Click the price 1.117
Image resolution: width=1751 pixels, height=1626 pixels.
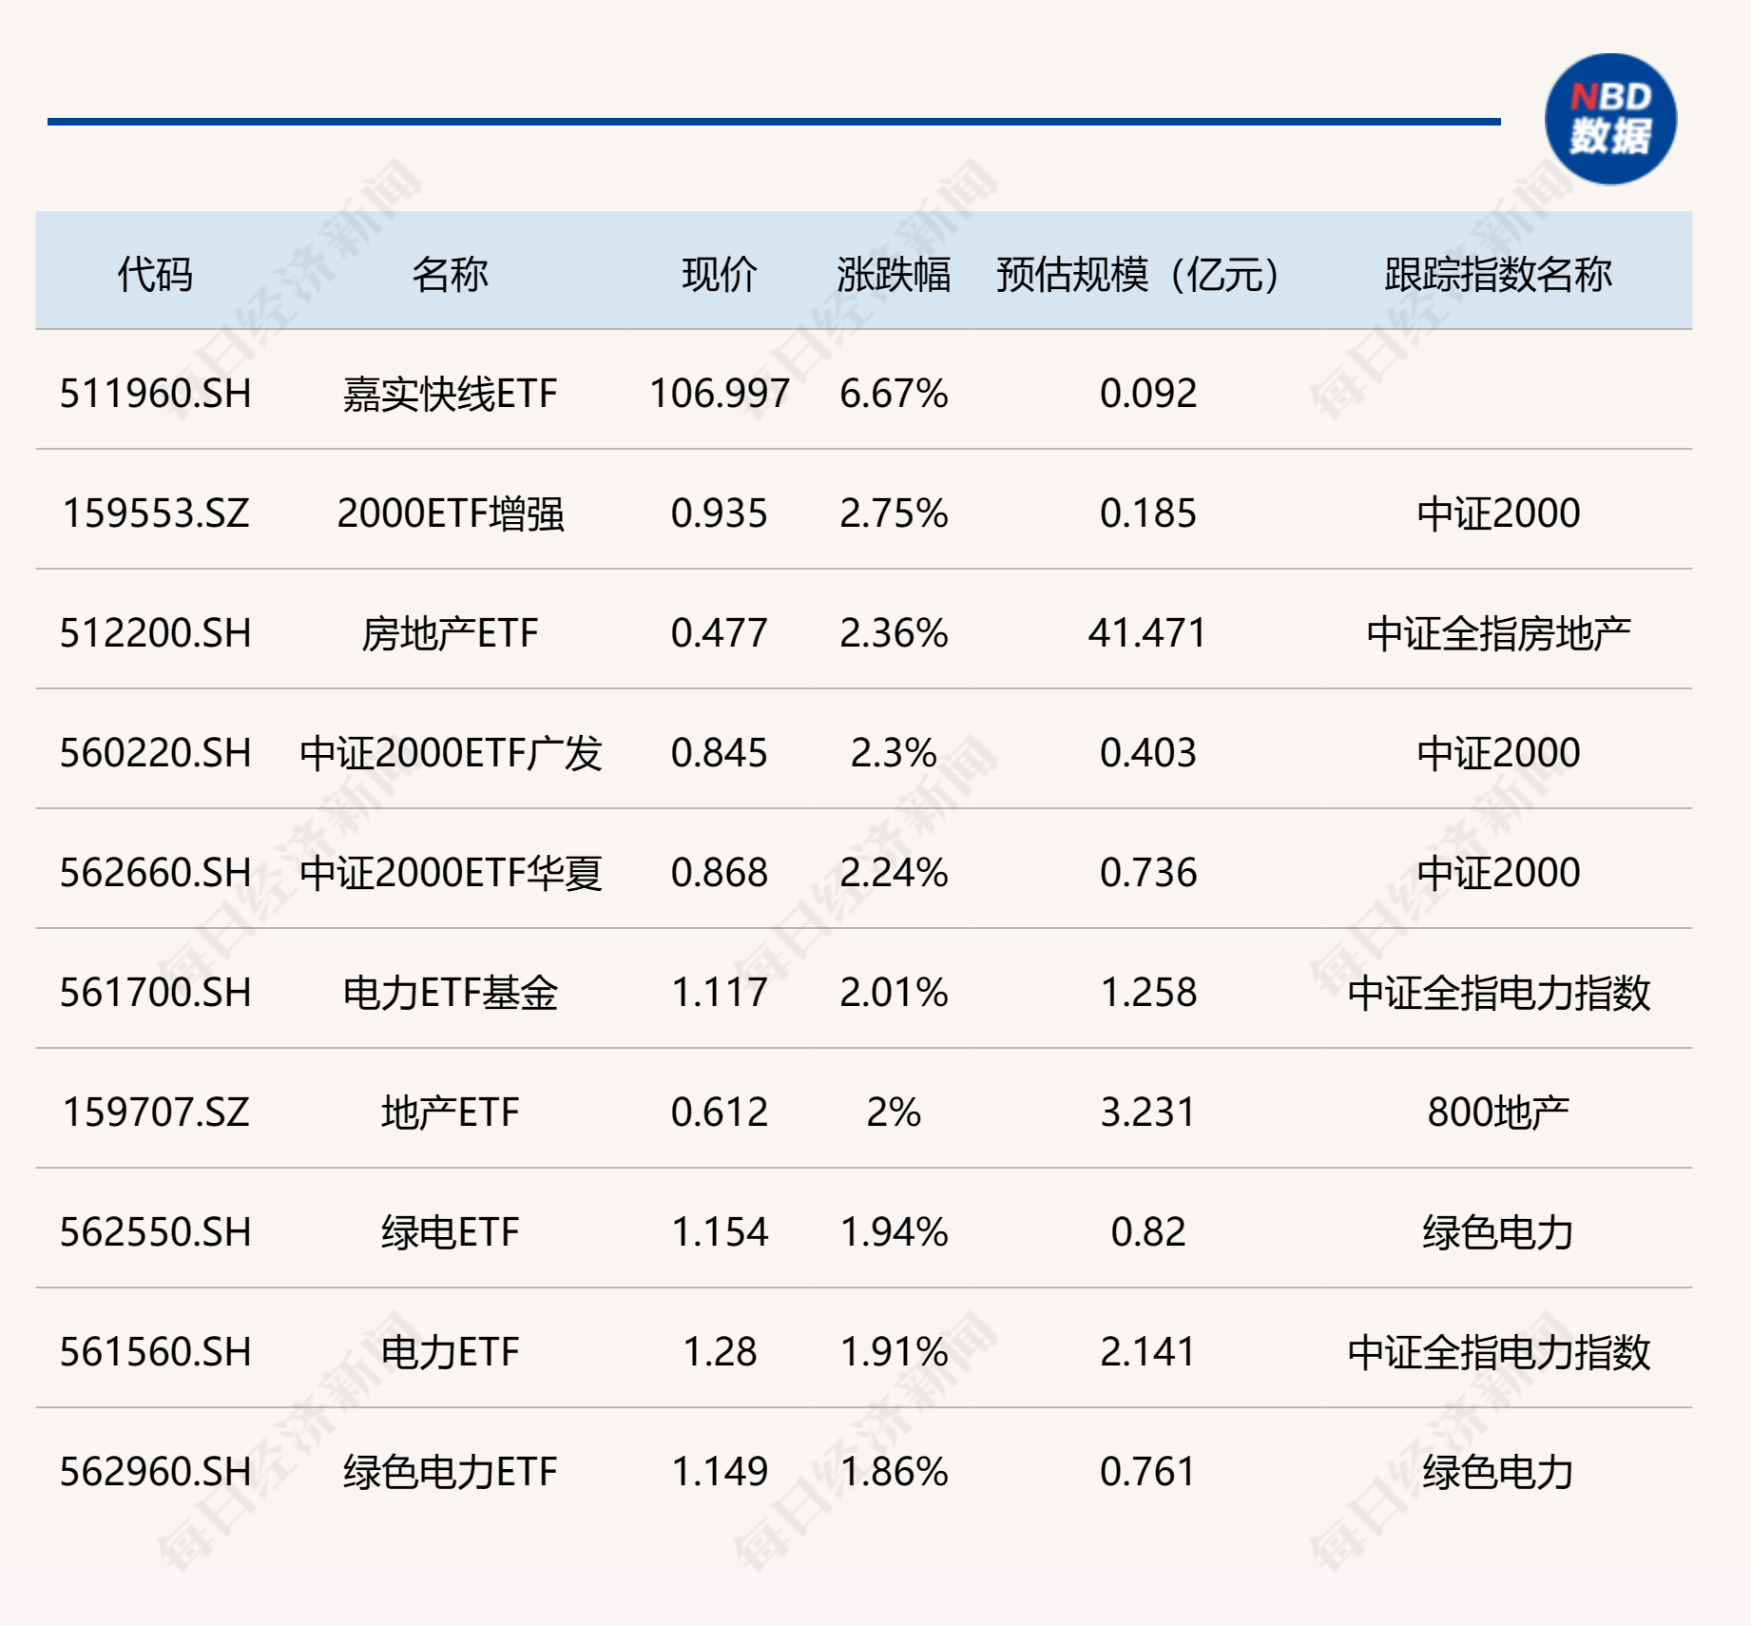point(720,993)
